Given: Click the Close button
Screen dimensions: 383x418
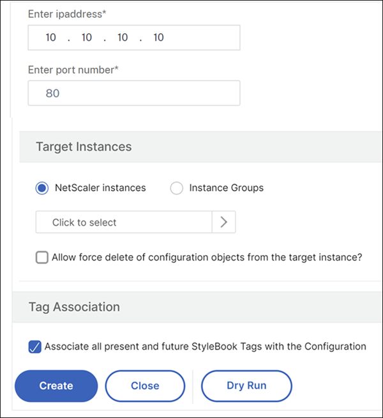Looking at the screenshot, I should [x=145, y=386].
